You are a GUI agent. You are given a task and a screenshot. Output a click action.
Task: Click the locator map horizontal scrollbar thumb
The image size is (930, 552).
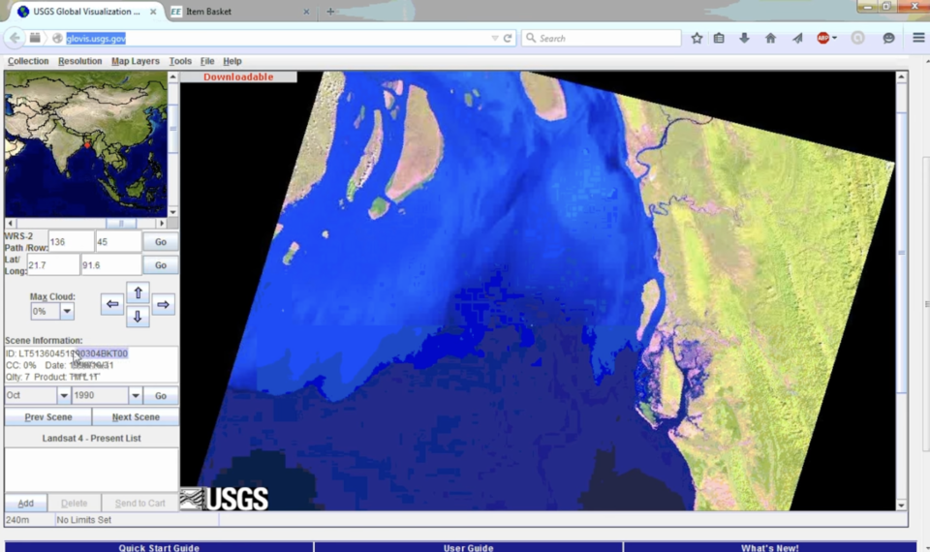(x=122, y=224)
